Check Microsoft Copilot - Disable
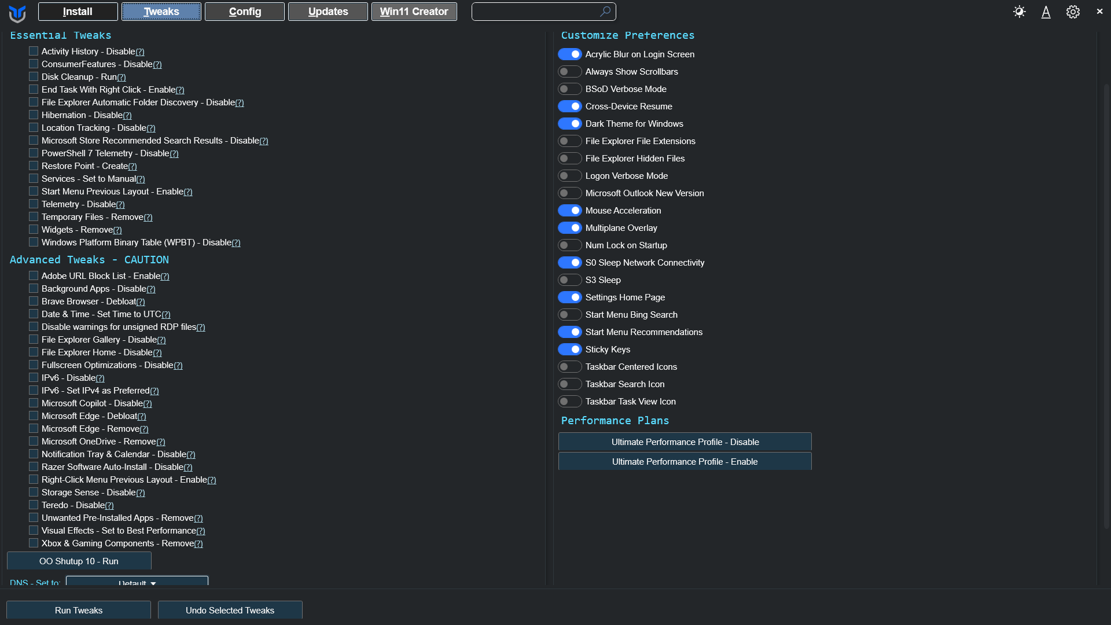The image size is (1111, 625). tap(34, 403)
